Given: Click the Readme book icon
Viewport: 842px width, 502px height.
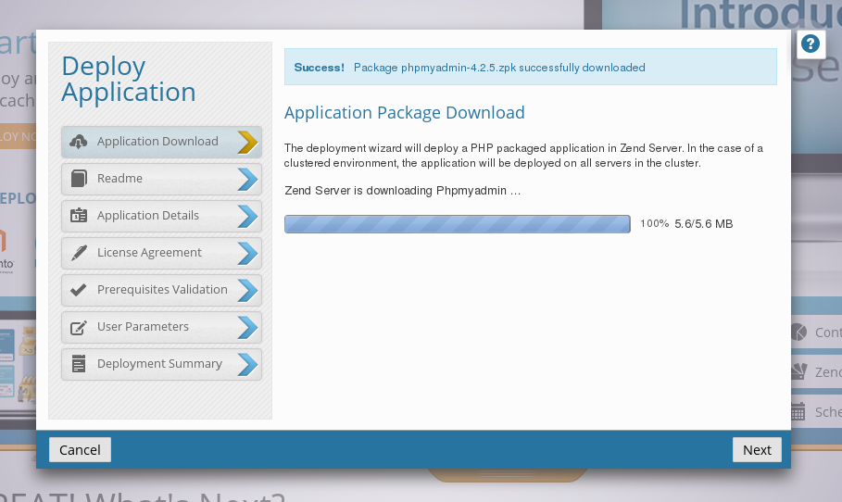Looking at the screenshot, I should (x=79, y=178).
